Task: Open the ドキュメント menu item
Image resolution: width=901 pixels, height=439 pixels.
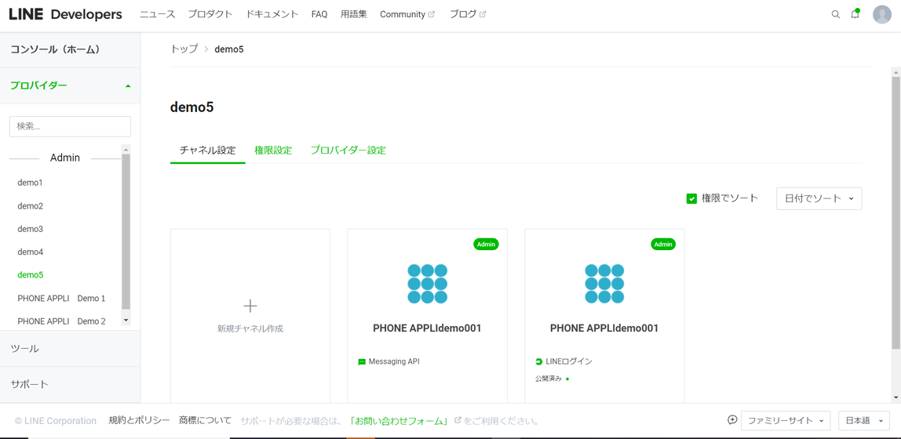Action: pyautogui.click(x=272, y=14)
